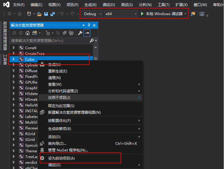This screenshot has height=169, width=224.
Task: Open the 项目(P) menu
Action: pyautogui.click(x=73, y=5)
